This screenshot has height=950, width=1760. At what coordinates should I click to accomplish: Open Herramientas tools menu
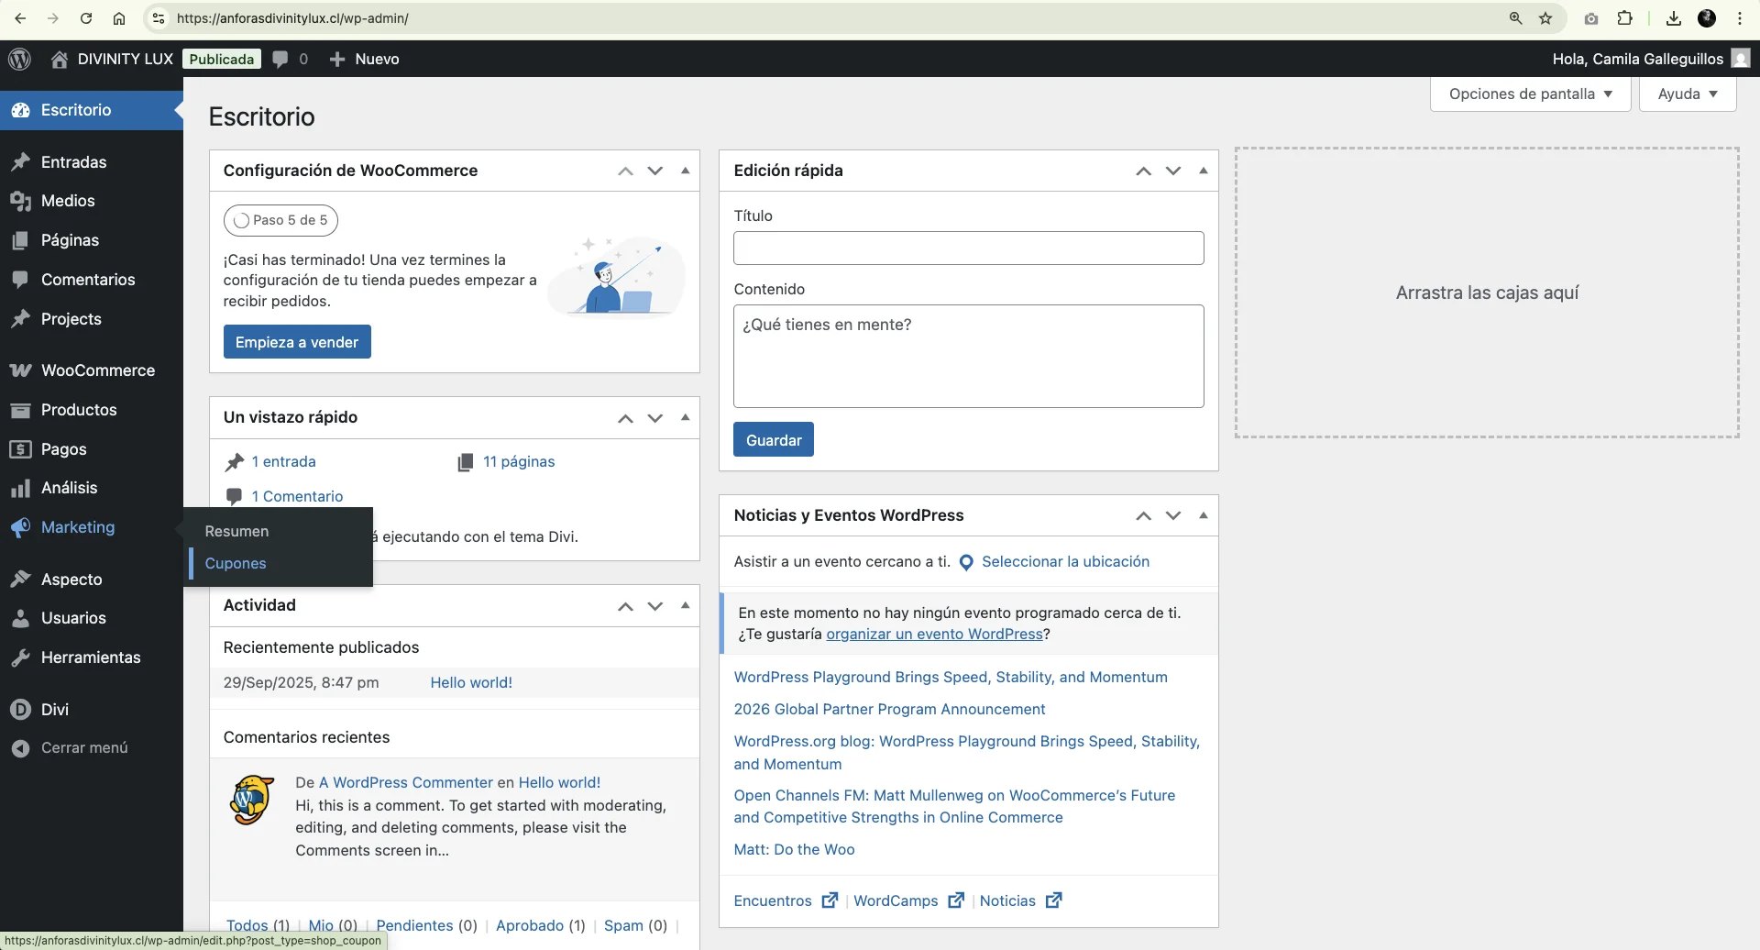pyautogui.click(x=92, y=657)
